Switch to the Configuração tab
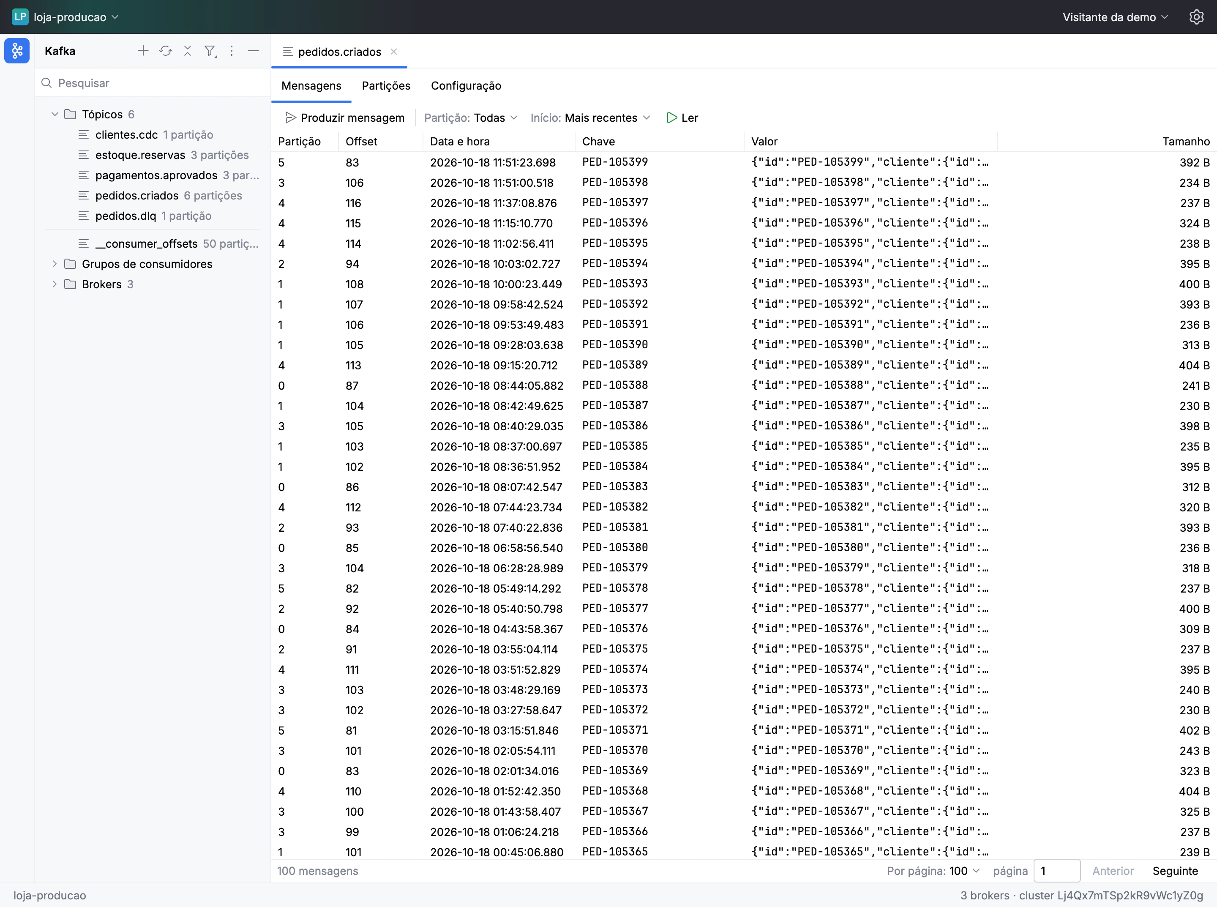Image resolution: width=1217 pixels, height=907 pixels. (466, 86)
